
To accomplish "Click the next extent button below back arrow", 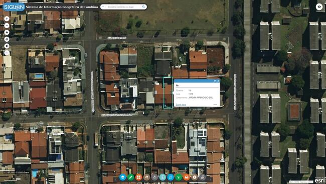I will coord(7,53).
